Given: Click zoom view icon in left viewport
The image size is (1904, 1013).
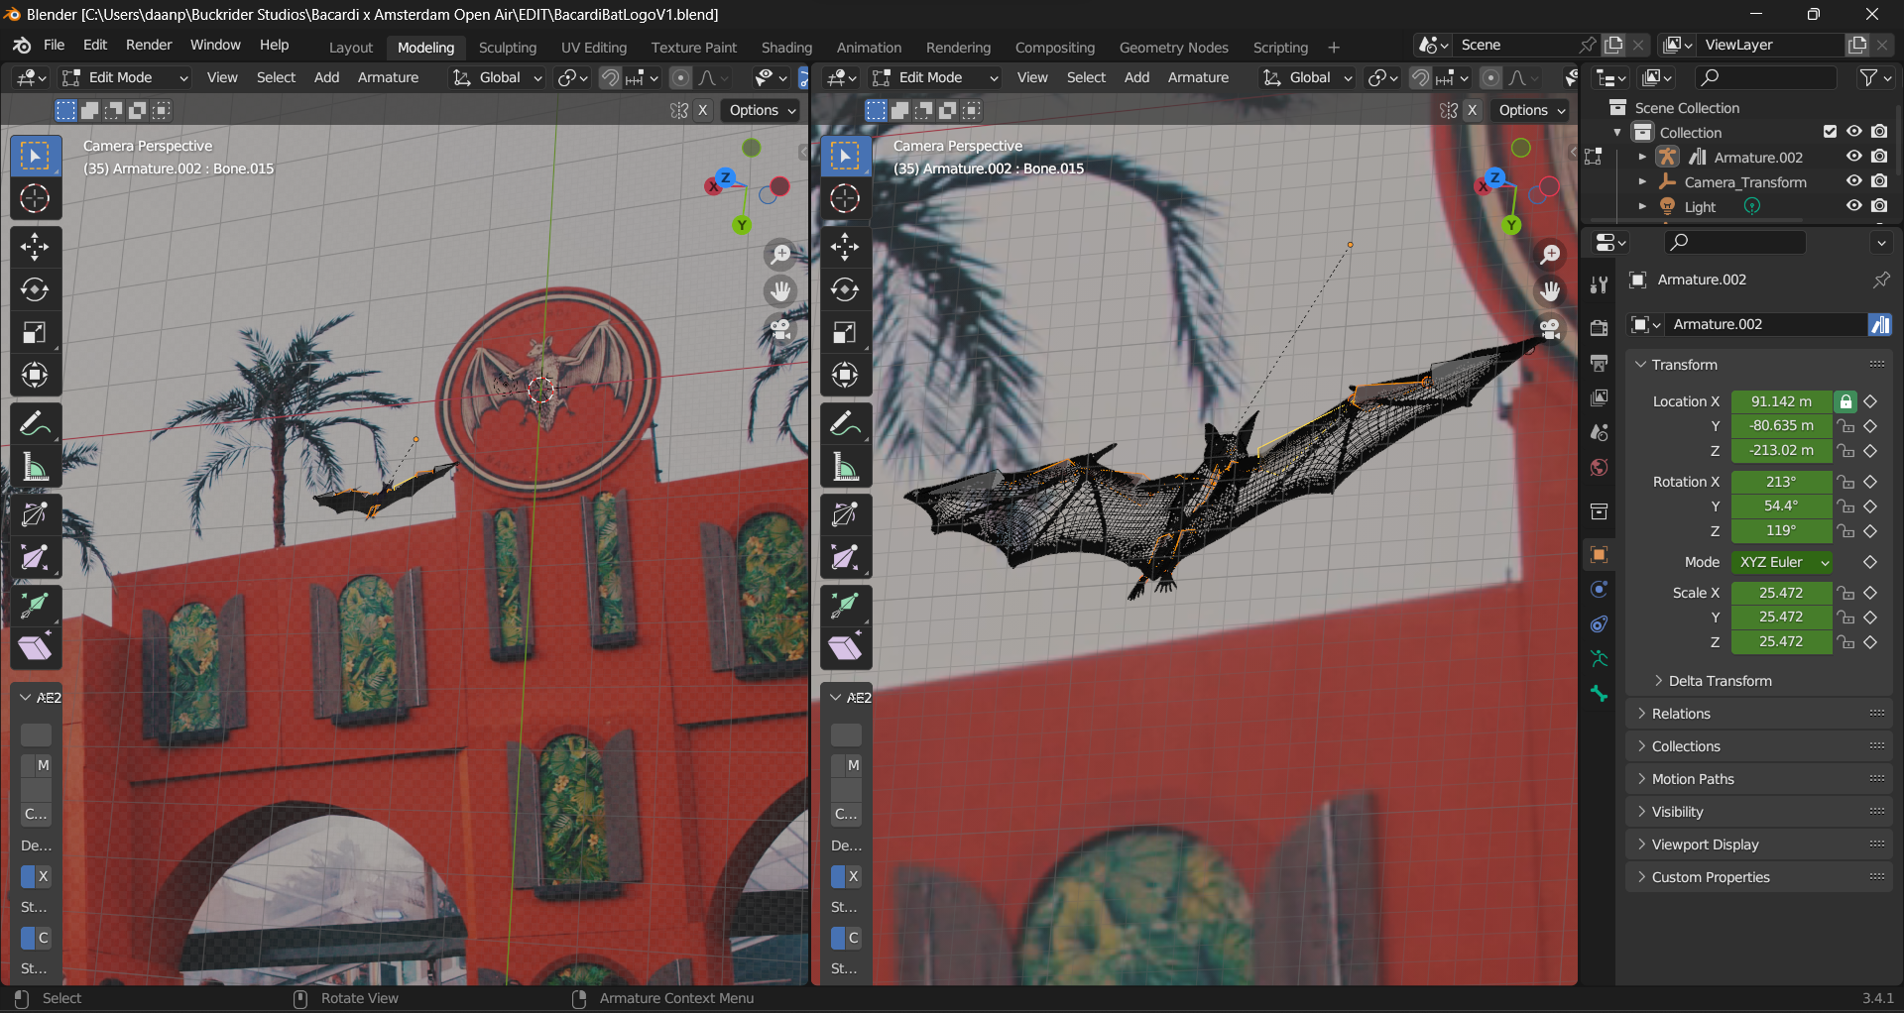Looking at the screenshot, I should tap(781, 254).
